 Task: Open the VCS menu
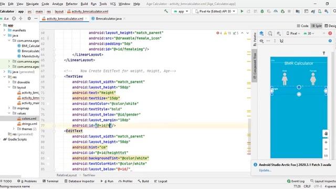point(113,4)
